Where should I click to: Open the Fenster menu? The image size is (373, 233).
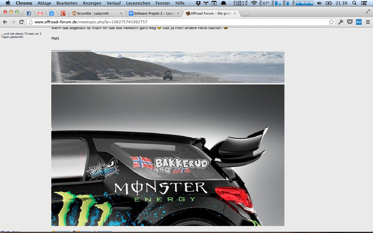[163, 3]
